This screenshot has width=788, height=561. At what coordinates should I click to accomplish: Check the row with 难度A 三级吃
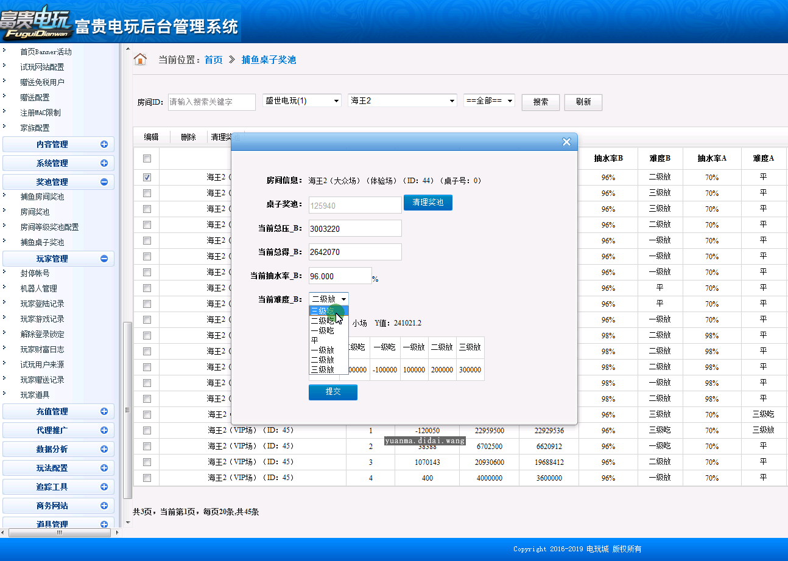[147, 414]
